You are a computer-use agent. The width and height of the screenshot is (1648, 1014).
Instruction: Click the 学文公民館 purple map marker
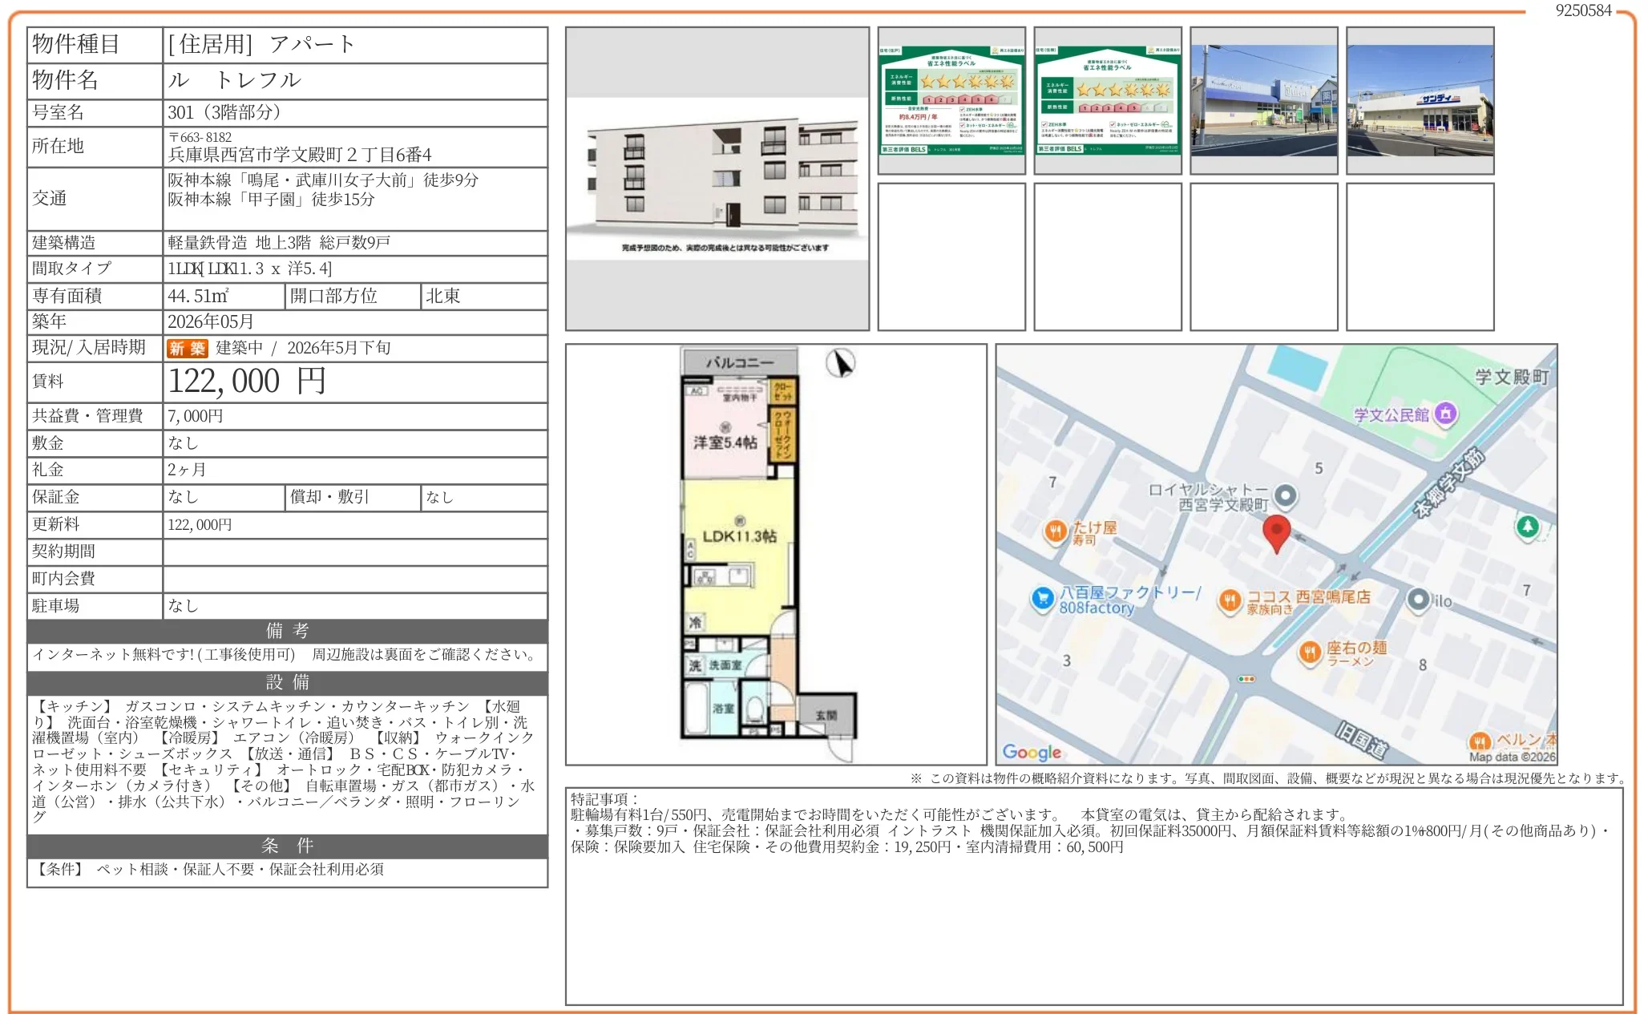pyautogui.click(x=1445, y=414)
